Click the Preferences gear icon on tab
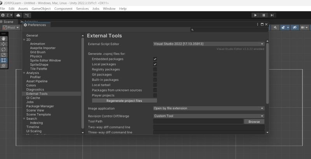 (x=25, y=25)
